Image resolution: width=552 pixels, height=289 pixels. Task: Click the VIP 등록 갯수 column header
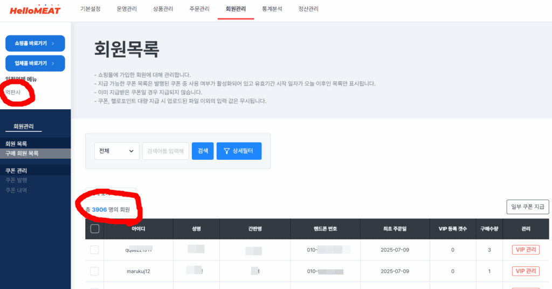453,229
